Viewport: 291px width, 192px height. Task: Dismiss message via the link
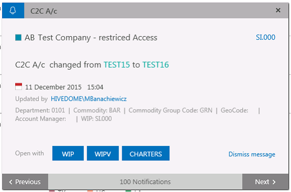(x=252, y=154)
